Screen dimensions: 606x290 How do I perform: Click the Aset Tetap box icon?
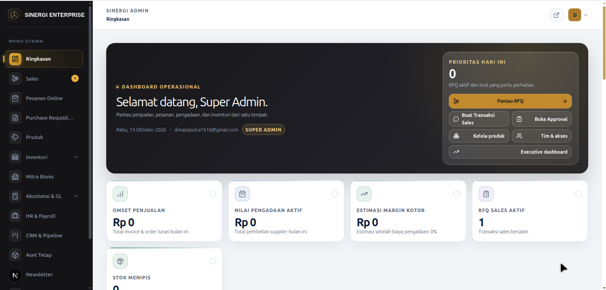pyautogui.click(x=15, y=255)
